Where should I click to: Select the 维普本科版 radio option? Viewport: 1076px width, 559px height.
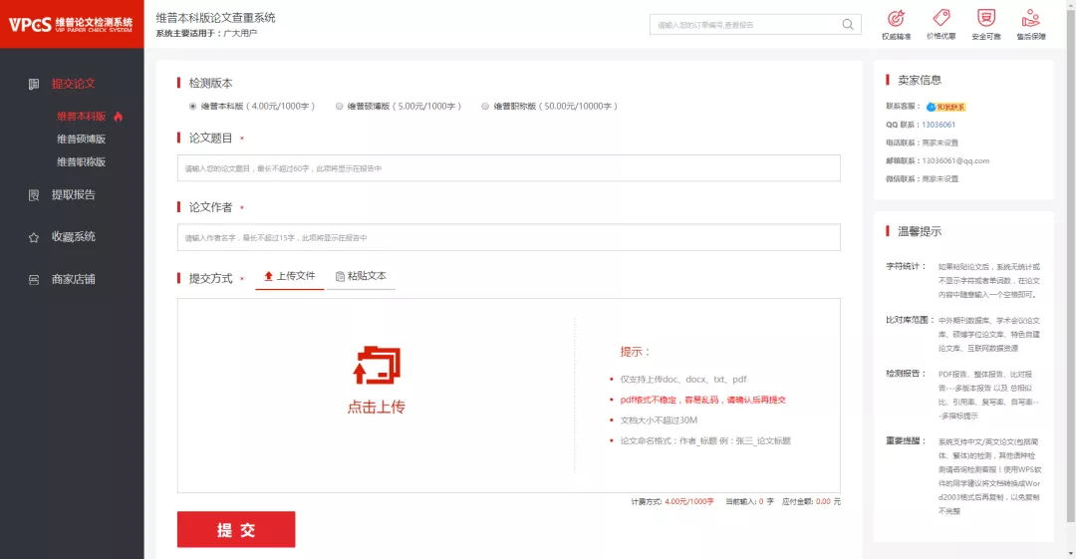tap(193, 106)
